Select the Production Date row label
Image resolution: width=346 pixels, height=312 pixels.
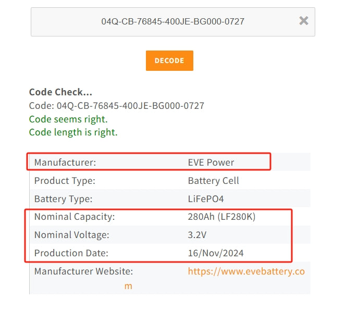coord(72,253)
